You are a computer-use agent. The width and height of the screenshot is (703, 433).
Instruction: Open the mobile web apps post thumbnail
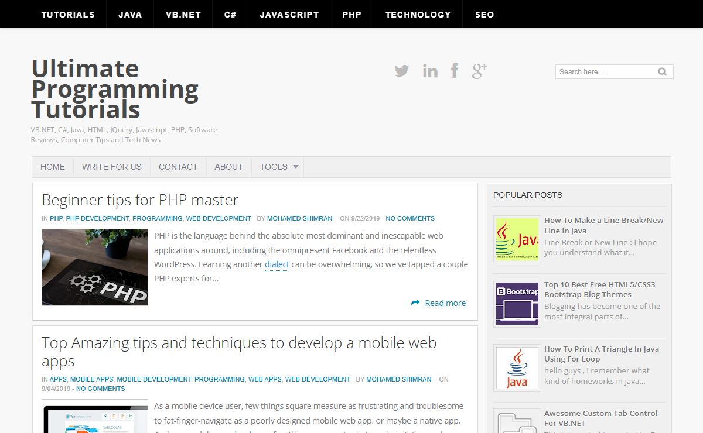pyautogui.click(x=95, y=416)
